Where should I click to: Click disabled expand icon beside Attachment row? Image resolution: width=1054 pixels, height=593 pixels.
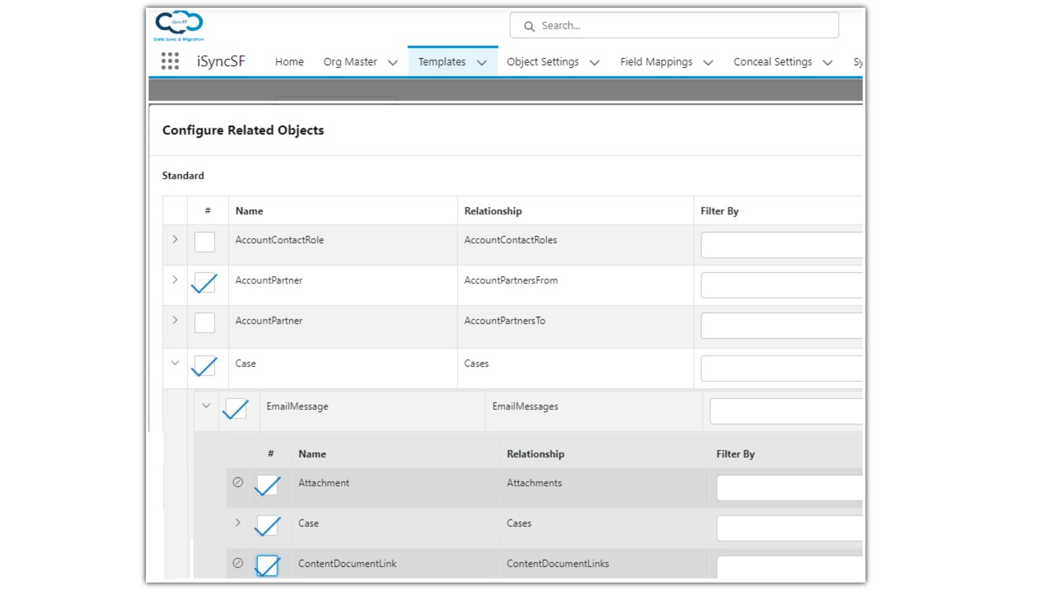pyautogui.click(x=238, y=482)
